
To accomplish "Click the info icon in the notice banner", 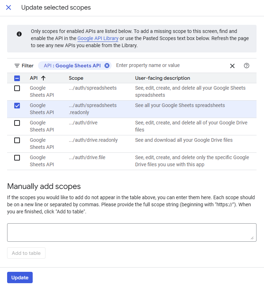I will 19,34.
